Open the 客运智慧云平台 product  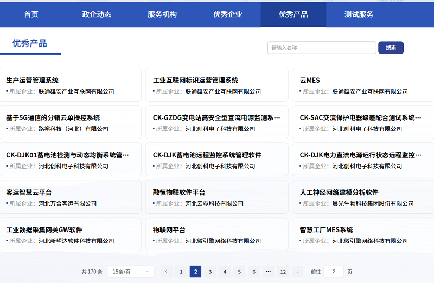(x=71, y=197)
